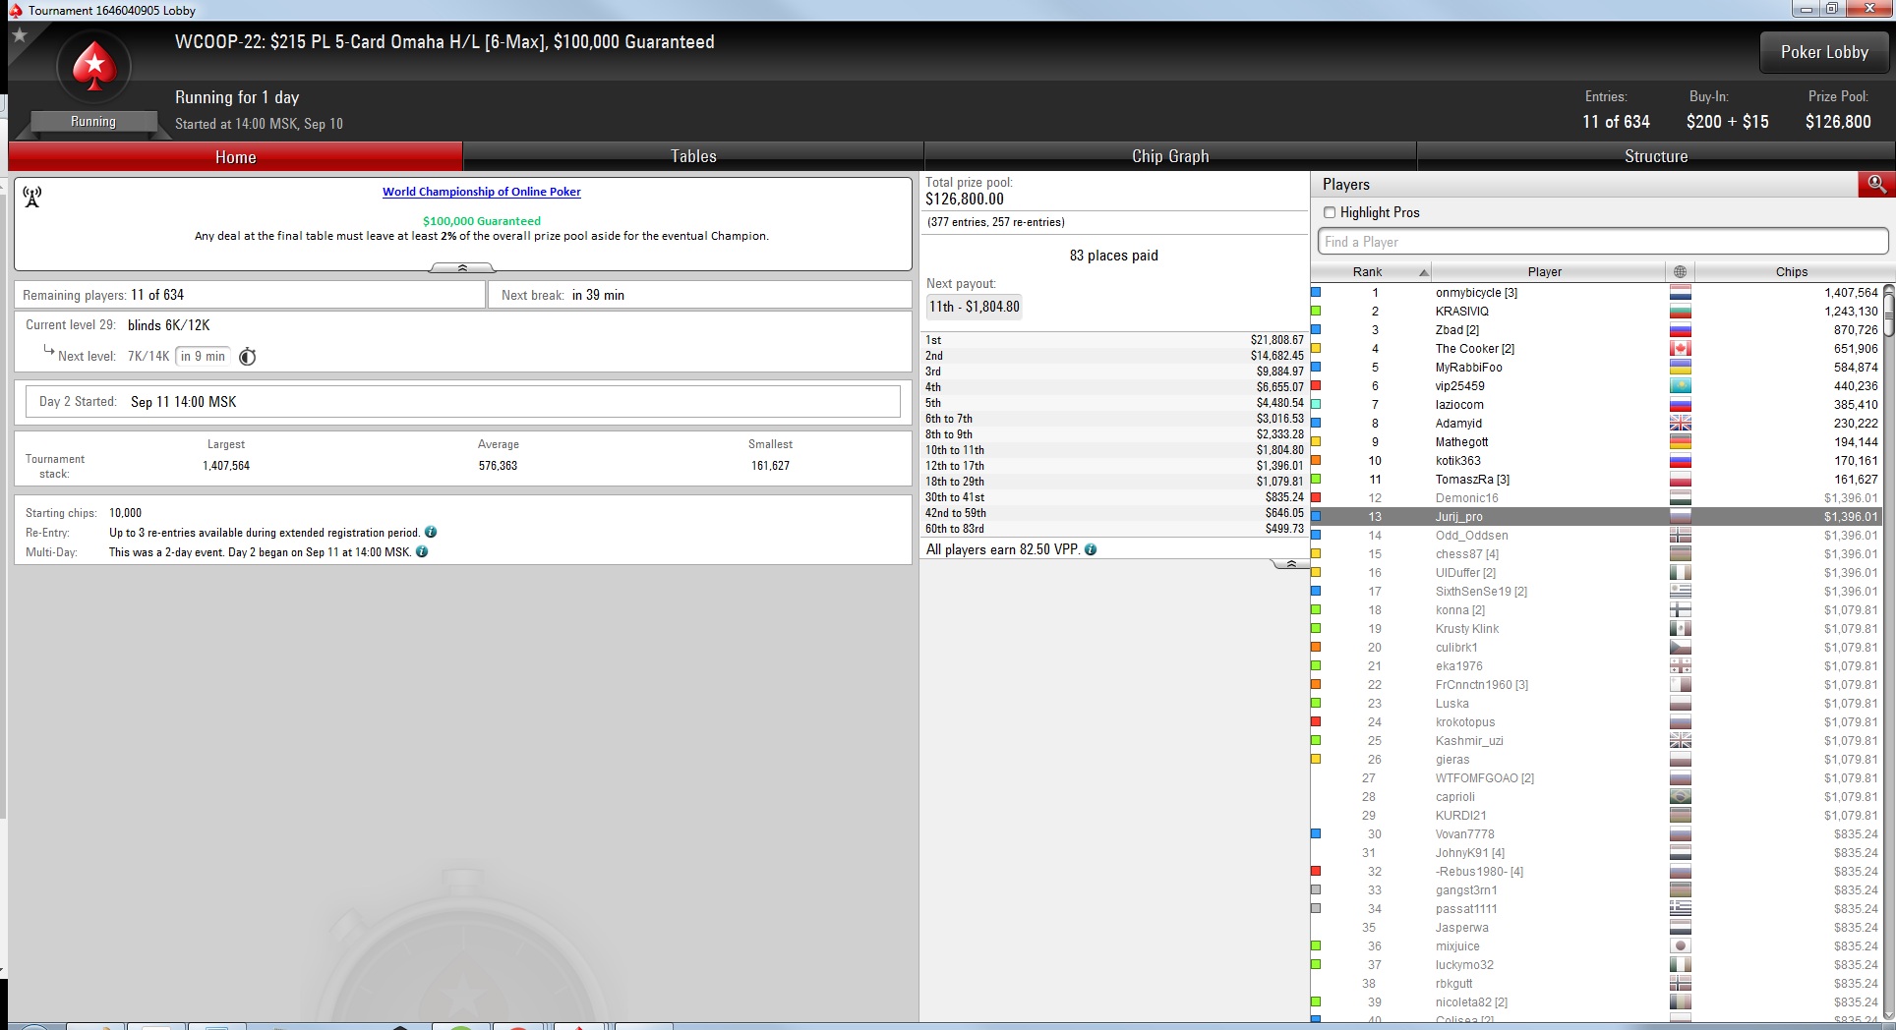The height and width of the screenshot is (1030, 1896).
Task: Enable the Highlight Pros checkbox
Action: 1330,212
